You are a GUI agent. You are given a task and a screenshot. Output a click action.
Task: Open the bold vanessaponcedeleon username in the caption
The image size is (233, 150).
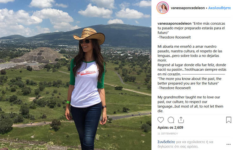(174, 23)
